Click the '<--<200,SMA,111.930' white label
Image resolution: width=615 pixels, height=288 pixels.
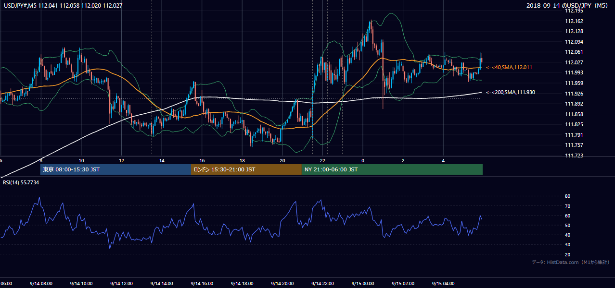pyautogui.click(x=511, y=92)
